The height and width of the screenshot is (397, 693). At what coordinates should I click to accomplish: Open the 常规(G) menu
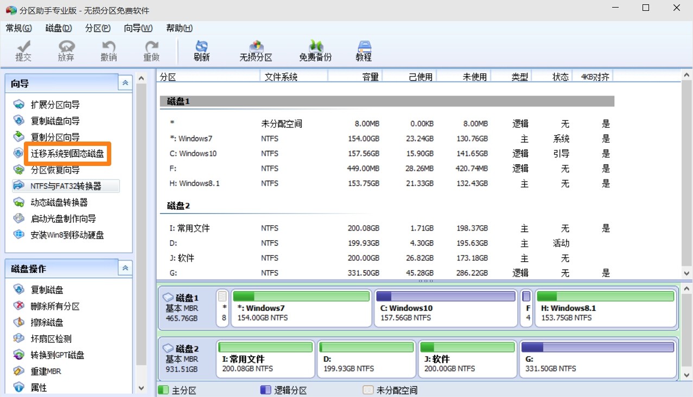(x=18, y=28)
